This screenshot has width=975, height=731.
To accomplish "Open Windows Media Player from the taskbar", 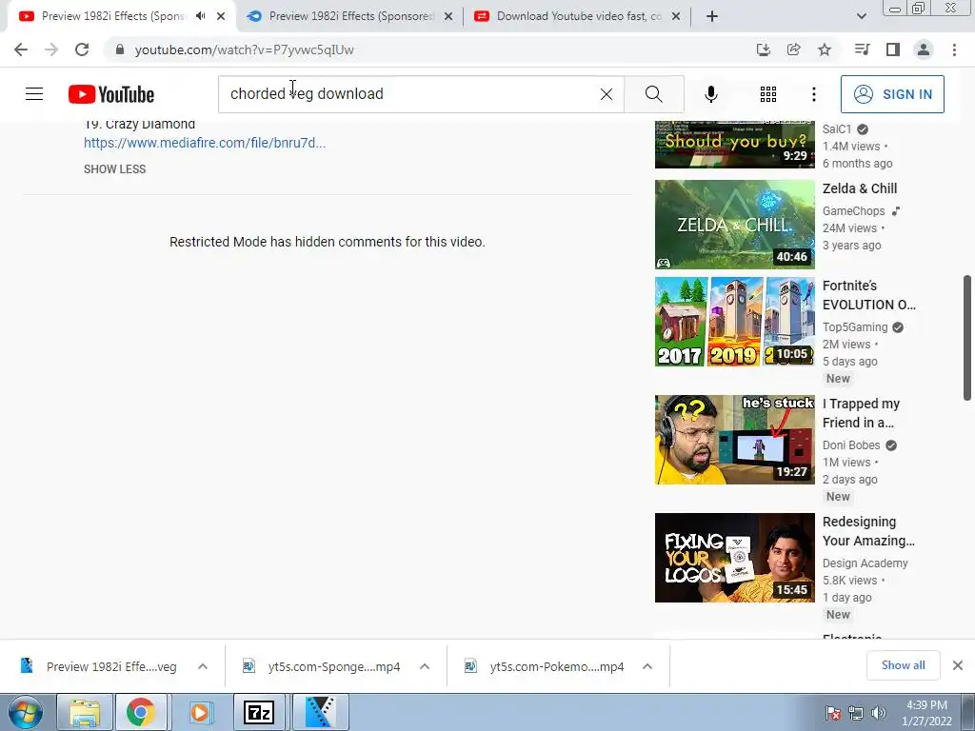I will 200,712.
